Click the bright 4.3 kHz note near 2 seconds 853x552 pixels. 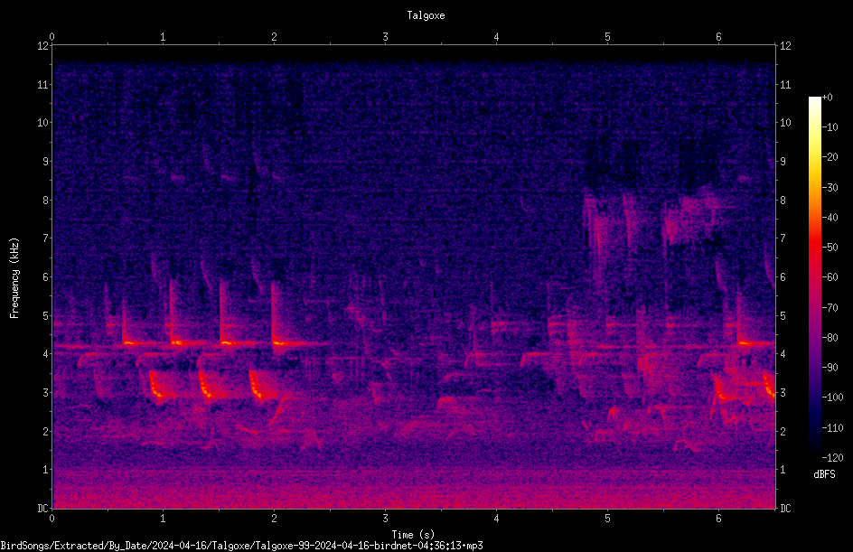click(x=281, y=343)
